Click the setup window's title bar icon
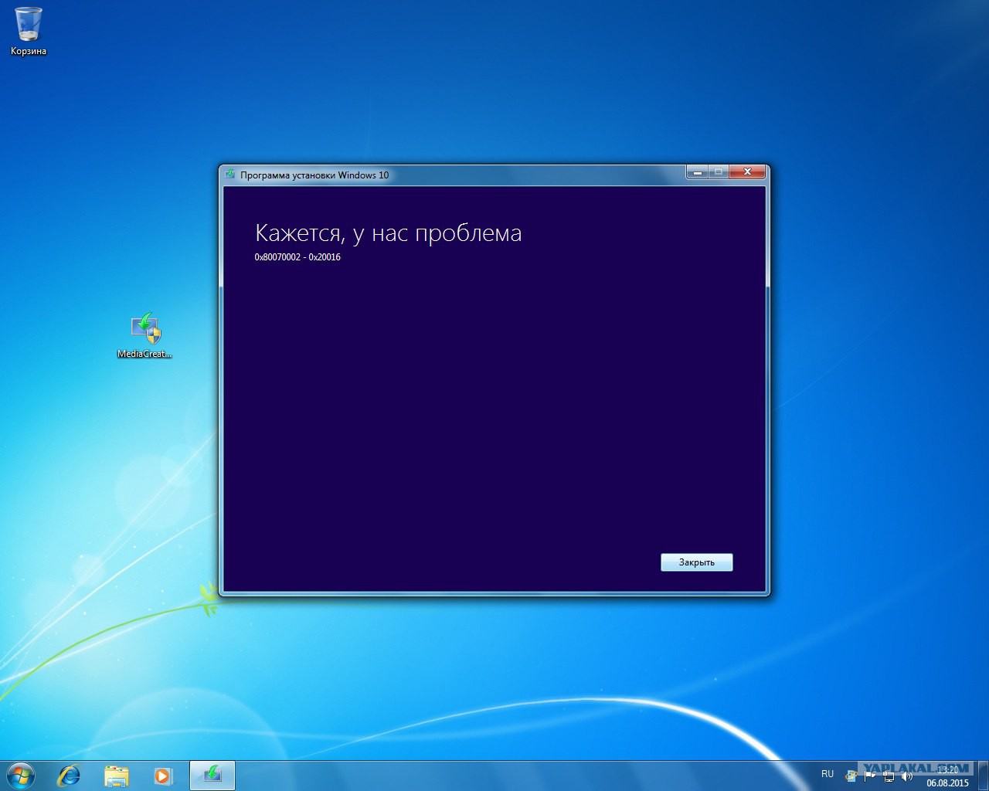 click(230, 175)
